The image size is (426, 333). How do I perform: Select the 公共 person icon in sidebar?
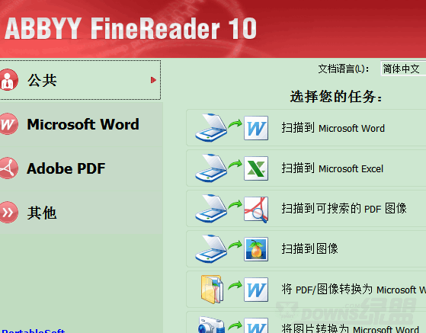8,80
